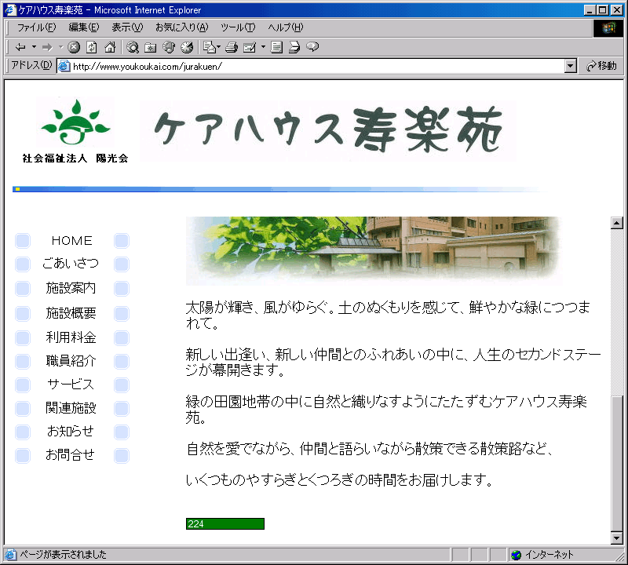The width and height of the screenshot is (628, 565).
Task: Click the Edit page toolbar icon
Action: [x=250, y=47]
